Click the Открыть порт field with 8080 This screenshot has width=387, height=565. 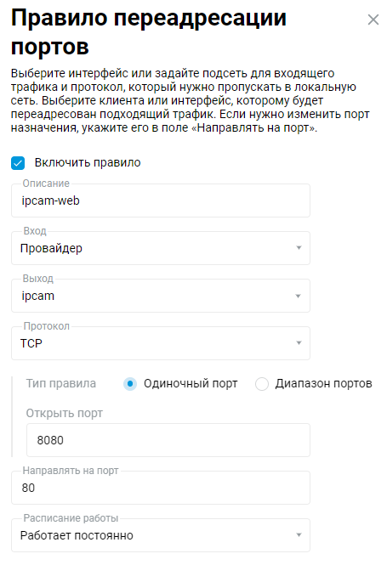(168, 440)
